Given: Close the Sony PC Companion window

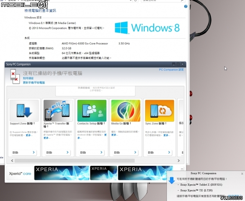Looking at the screenshot, I should [x=182, y=64].
